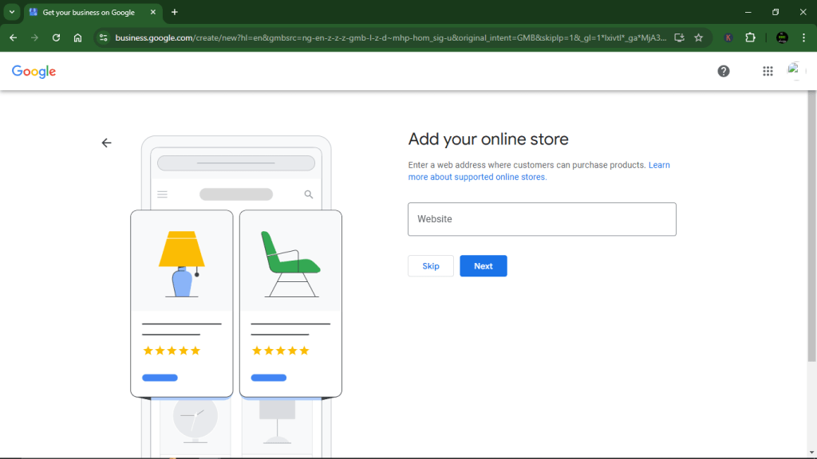
Task: Navigate back using browser back arrow
Action: (13, 37)
